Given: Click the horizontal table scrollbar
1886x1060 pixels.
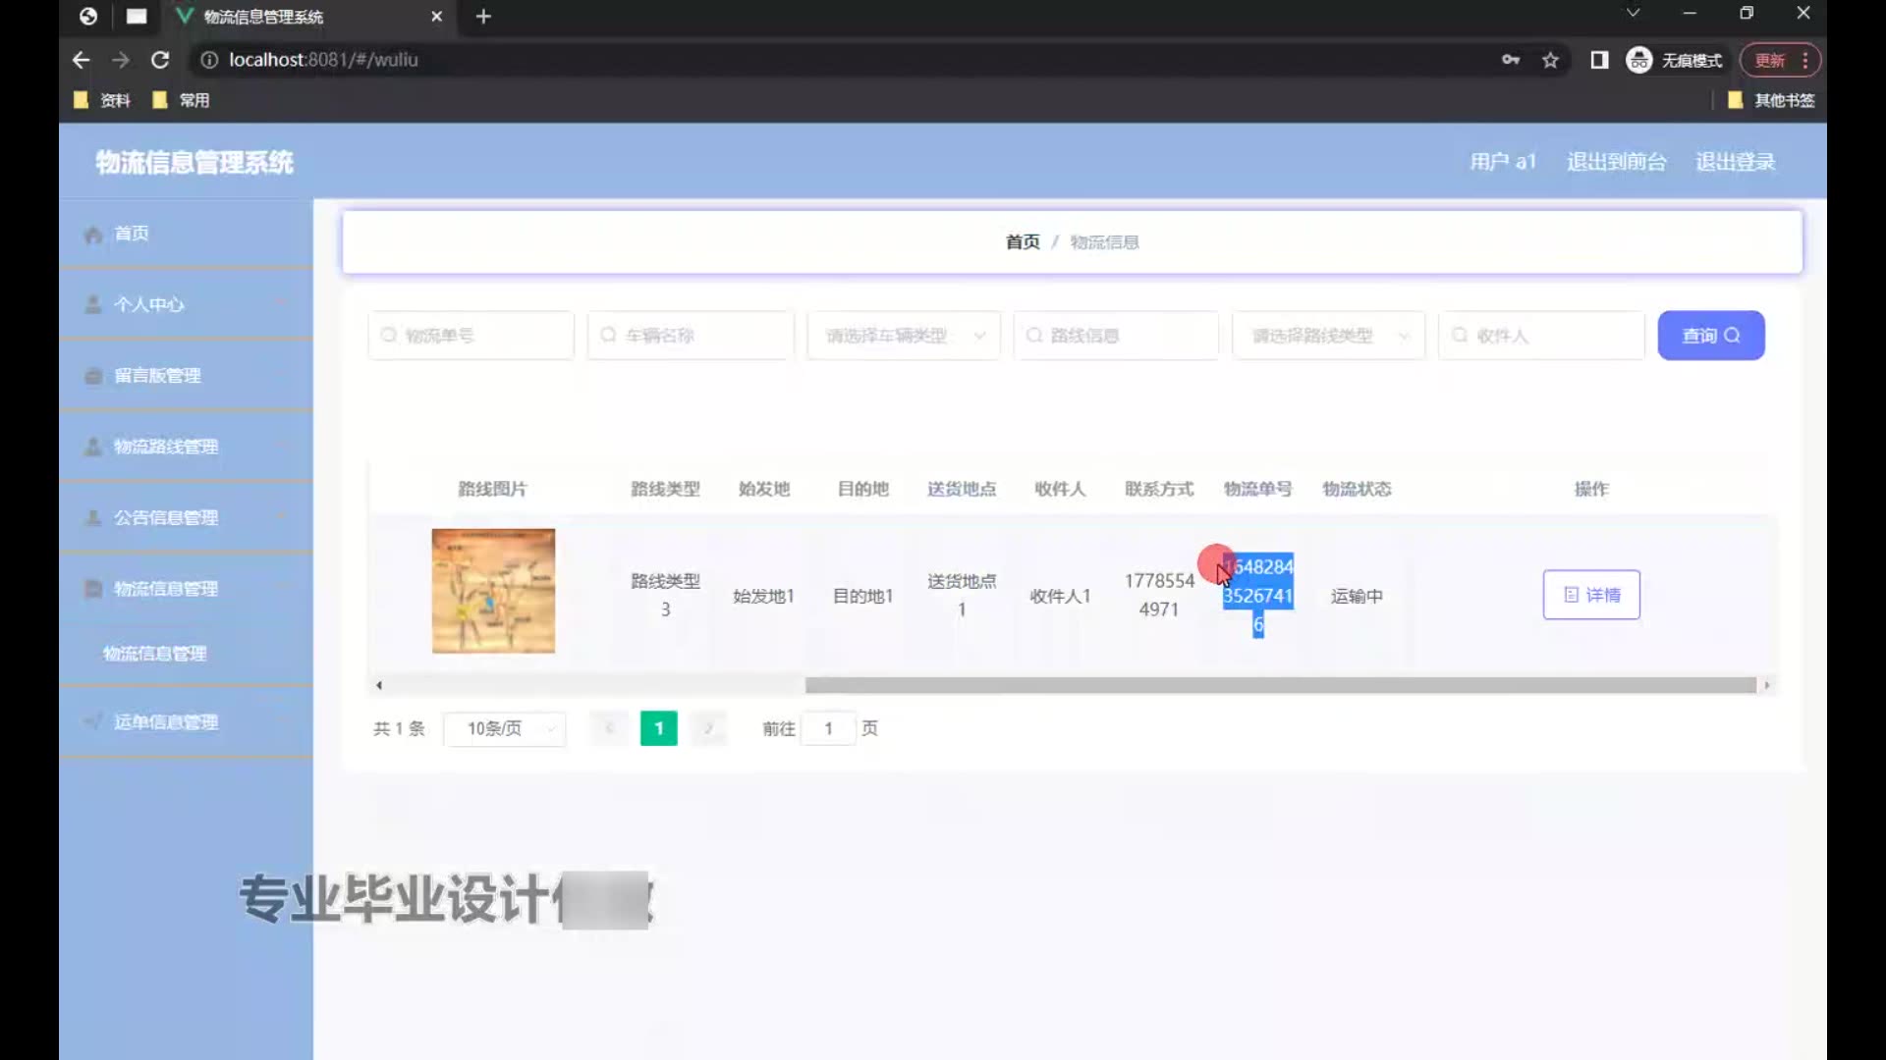Looking at the screenshot, I should (x=1280, y=685).
